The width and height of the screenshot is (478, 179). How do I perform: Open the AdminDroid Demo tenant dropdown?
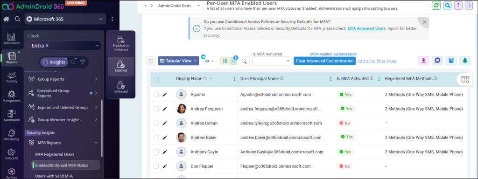pyautogui.click(x=179, y=6)
